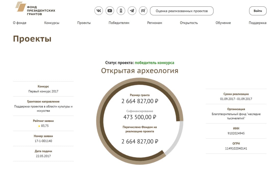Open the Конкурсы menu item
The image size is (272, 175).
[x=52, y=23]
